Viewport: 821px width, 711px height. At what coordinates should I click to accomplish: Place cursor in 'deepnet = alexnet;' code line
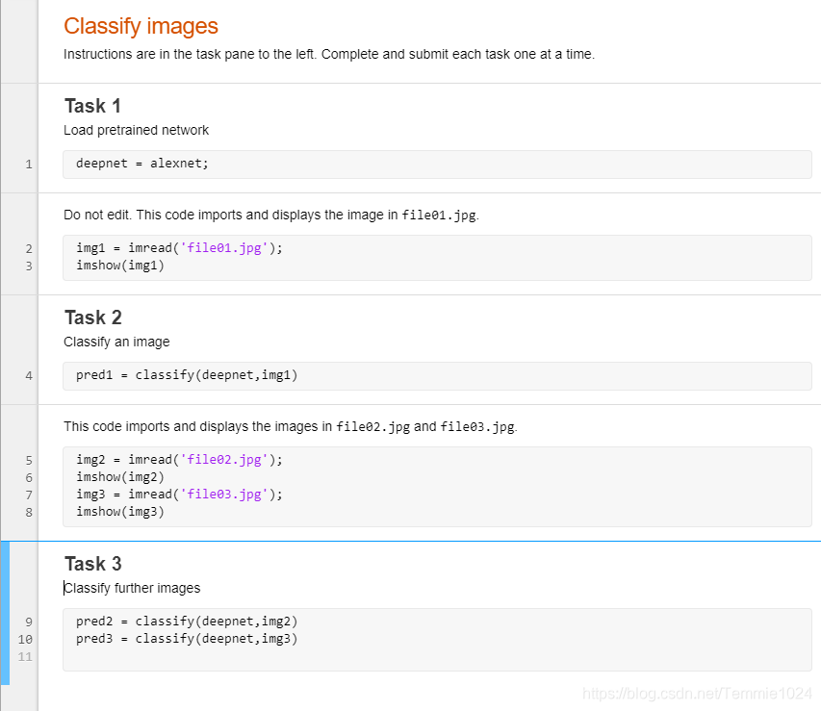(x=141, y=164)
